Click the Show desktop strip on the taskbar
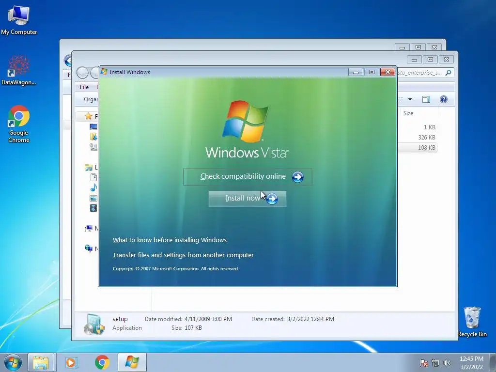 493,362
